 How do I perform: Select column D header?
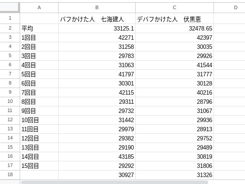coord(229,7)
